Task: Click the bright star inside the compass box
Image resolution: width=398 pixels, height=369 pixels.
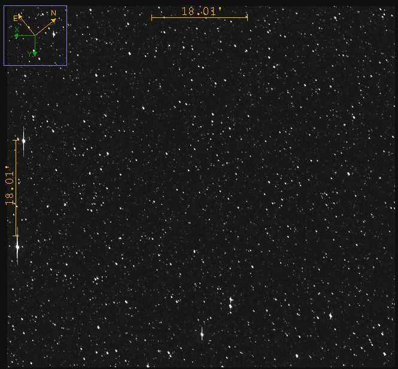Action: click(54, 34)
